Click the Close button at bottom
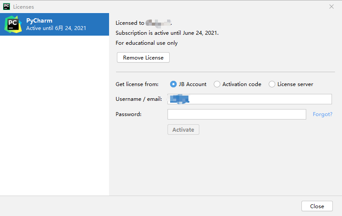Screen dimensions: 342x216 coord(317,206)
